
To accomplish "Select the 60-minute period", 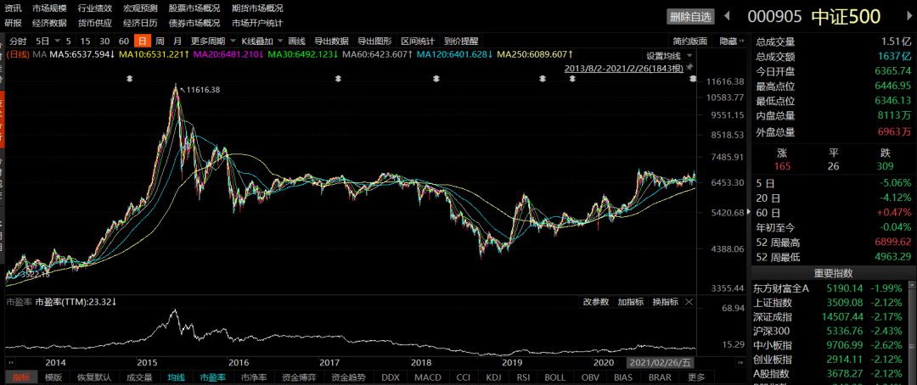I will tap(124, 41).
